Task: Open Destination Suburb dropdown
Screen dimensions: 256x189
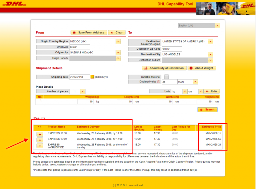Action: (210, 60)
